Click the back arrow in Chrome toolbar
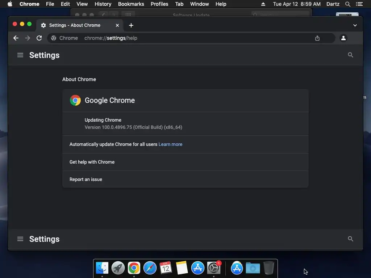Screen dimensions: 371x278 [16, 38]
